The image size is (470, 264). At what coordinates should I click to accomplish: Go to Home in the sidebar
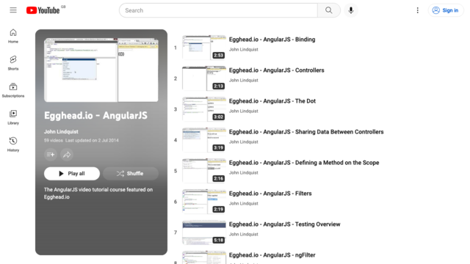[x=13, y=36]
